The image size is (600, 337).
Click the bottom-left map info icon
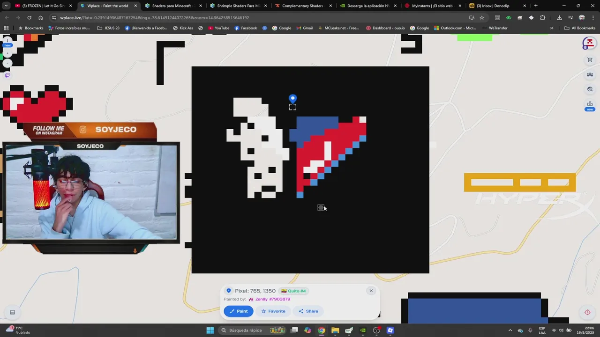(12, 312)
